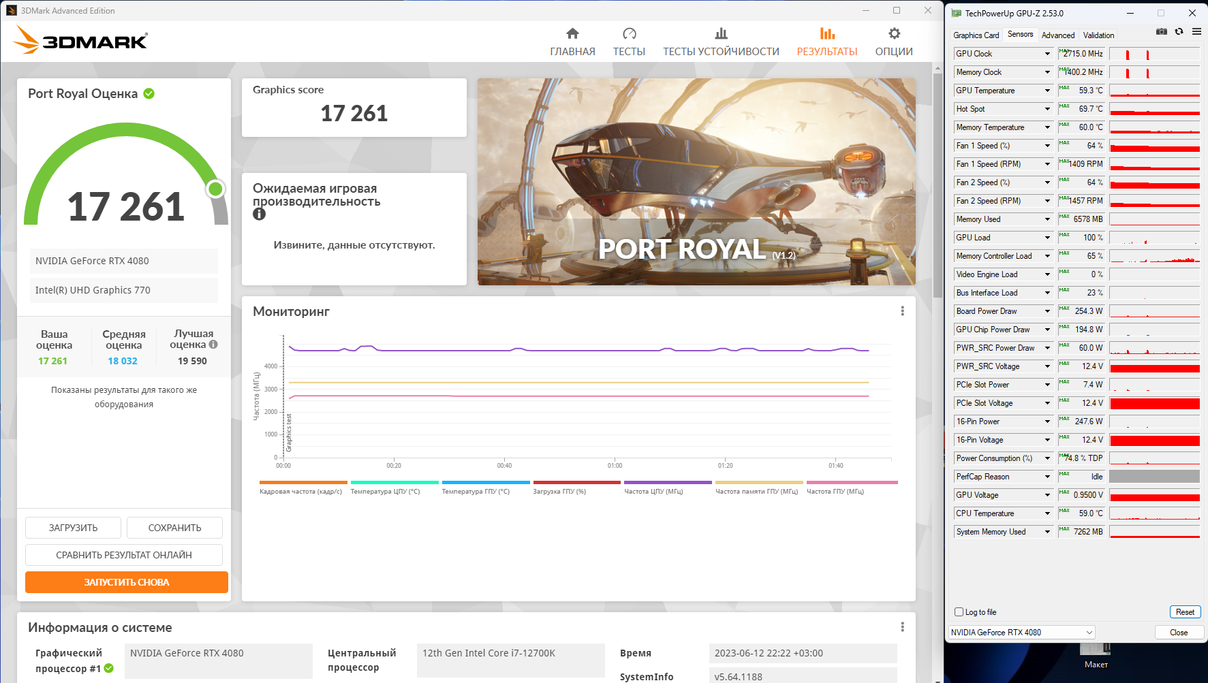Expand the System Memory Used dropdown
This screenshot has width=1208, height=683.
[x=1047, y=532]
